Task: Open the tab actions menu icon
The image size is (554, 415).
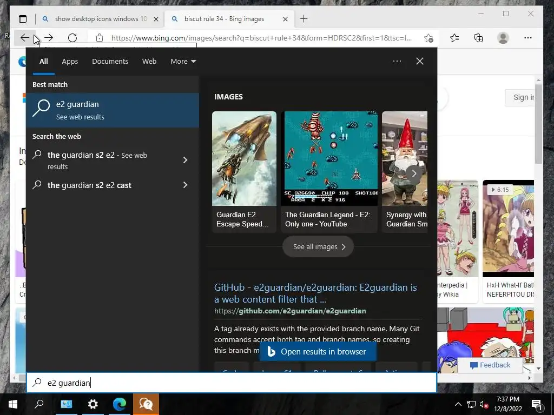Action: [23, 19]
